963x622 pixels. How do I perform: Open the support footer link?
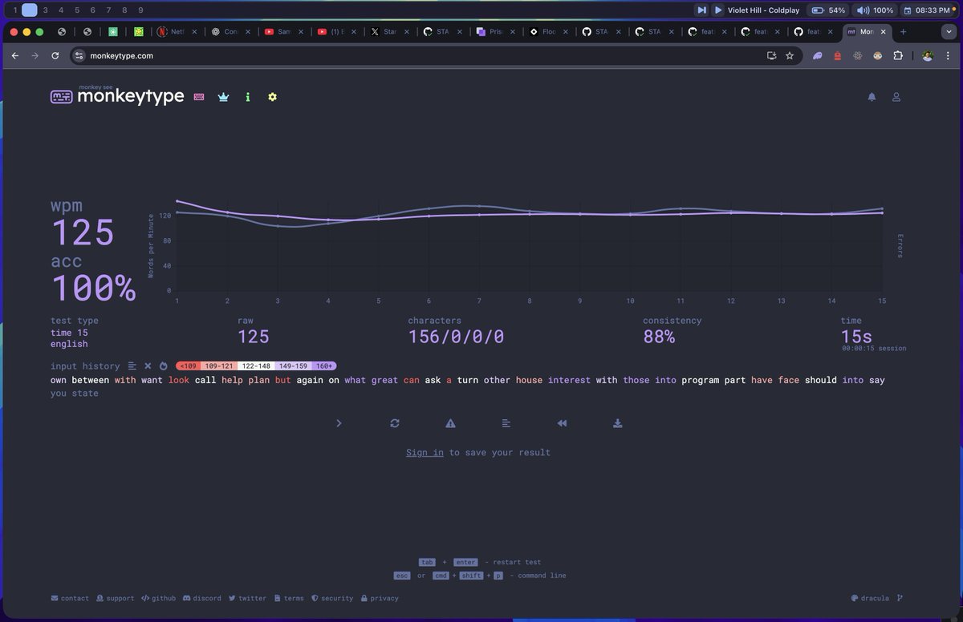pyautogui.click(x=115, y=598)
